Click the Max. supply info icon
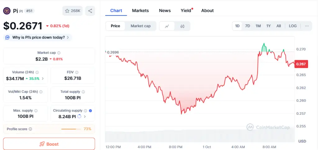 36,111
